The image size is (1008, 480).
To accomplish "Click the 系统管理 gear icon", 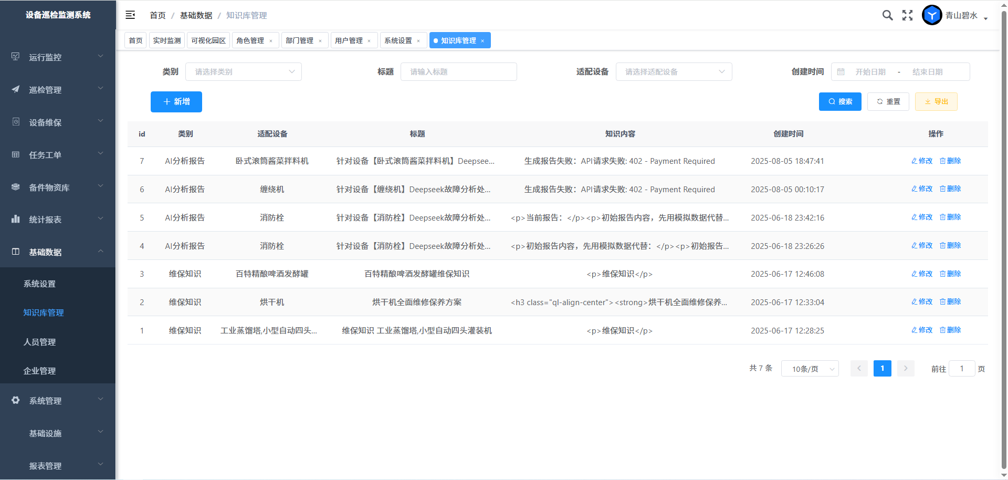I will tap(16, 400).
